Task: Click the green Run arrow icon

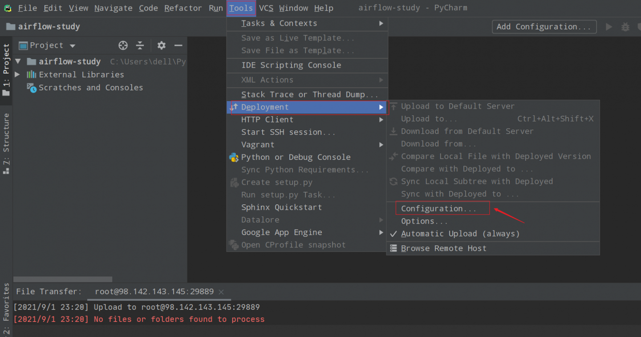Action: [x=609, y=27]
